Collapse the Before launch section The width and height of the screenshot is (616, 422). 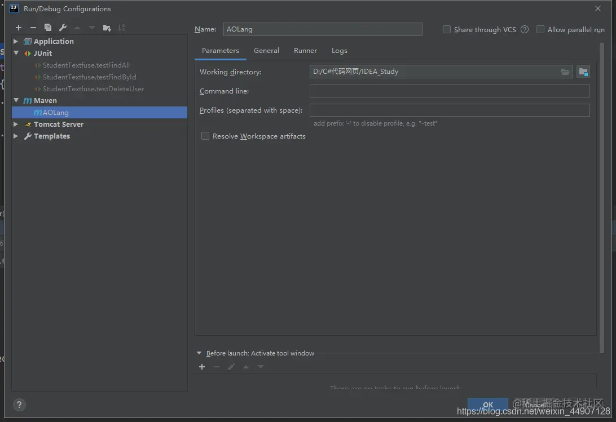pyautogui.click(x=199, y=353)
